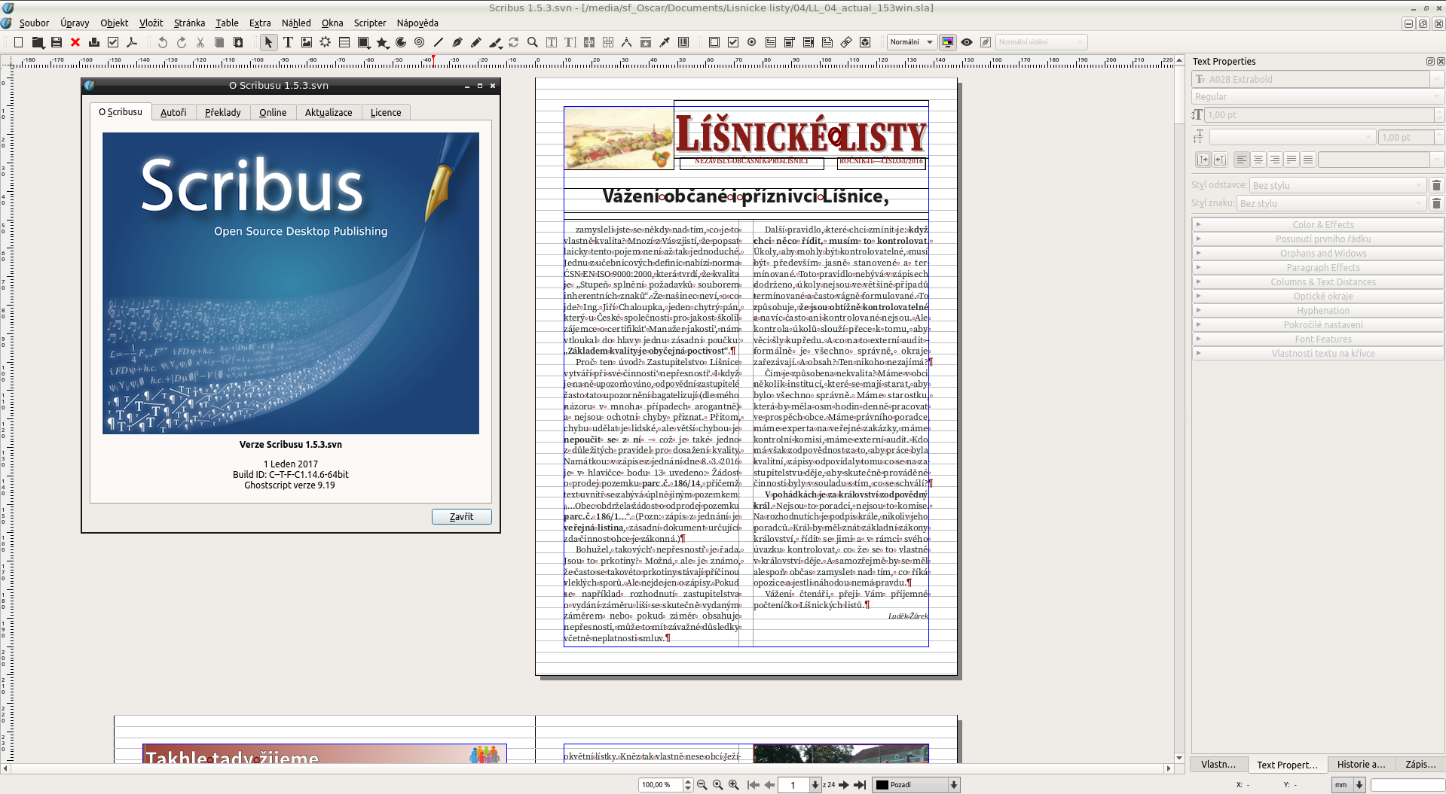Open the Normální image quality dropdown
The width and height of the screenshot is (1446, 794).
click(x=911, y=42)
